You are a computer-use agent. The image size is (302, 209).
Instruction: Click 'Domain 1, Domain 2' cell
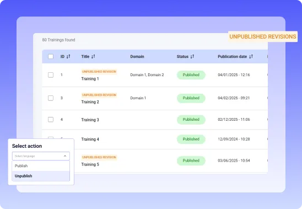click(x=147, y=75)
